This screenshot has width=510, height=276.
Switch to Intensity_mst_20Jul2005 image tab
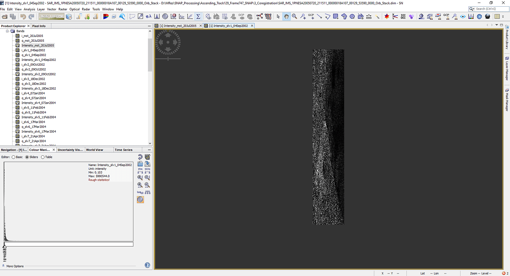pyautogui.click(x=178, y=26)
